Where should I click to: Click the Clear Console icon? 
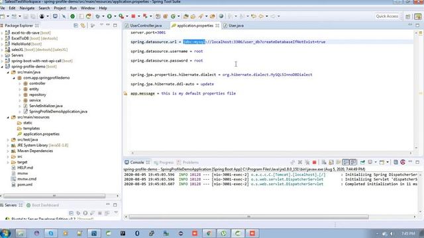tap(324, 162)
